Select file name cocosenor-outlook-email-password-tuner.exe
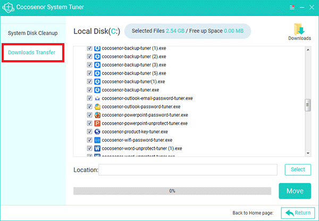The height and width of the screenshot is (221, 319). [147, 98]
